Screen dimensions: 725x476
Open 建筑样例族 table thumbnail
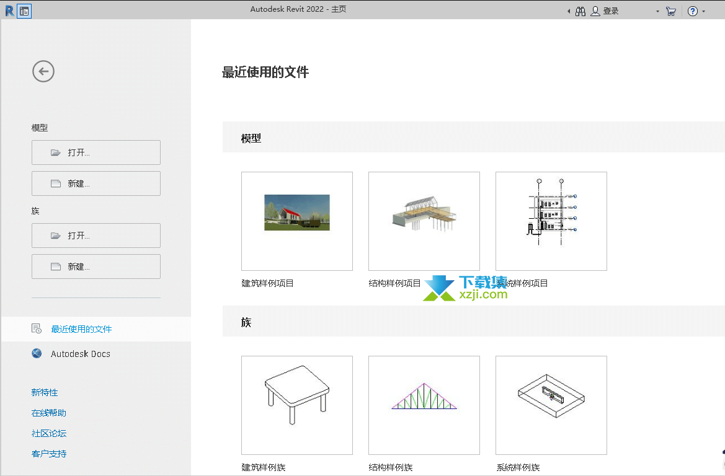[x=297, y=405]
